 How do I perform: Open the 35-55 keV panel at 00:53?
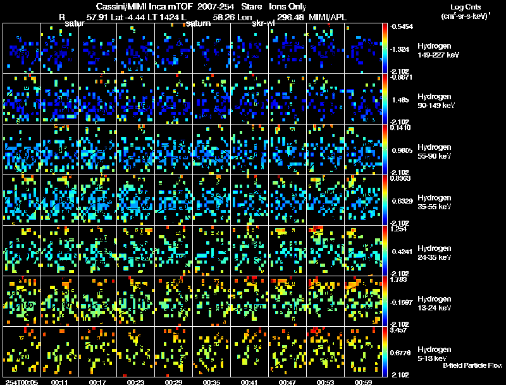(326, 200)
